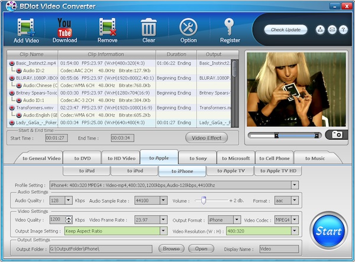Click the Check Update button
Viewport: 355px width, 262px height.
click(286, 30)
